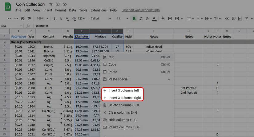Open the Google Sheets home icon
The image size is (254, 137).
click(x=8, y=7)
